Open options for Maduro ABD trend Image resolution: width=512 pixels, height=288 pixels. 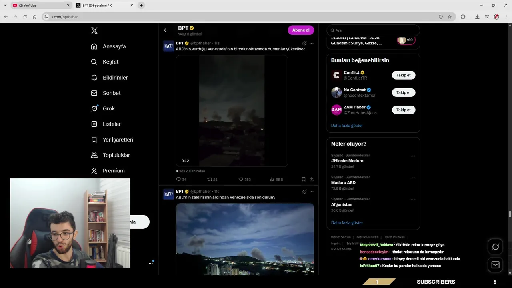pos(413,178)
